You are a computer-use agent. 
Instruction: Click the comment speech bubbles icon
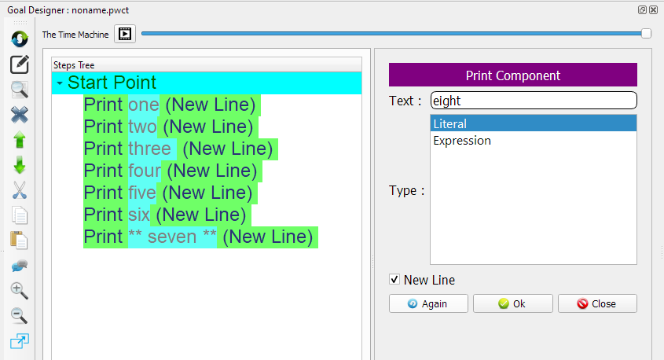tap(20, 266)
